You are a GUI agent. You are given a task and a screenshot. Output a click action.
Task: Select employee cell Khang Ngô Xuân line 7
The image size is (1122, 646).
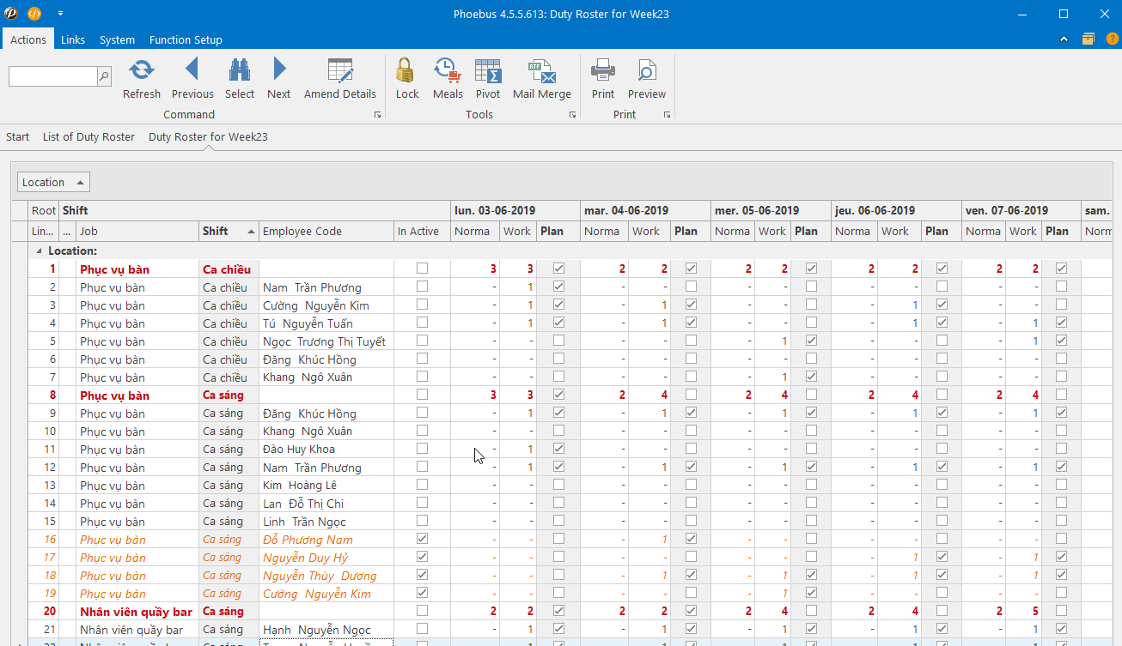[x=326, y=377]
